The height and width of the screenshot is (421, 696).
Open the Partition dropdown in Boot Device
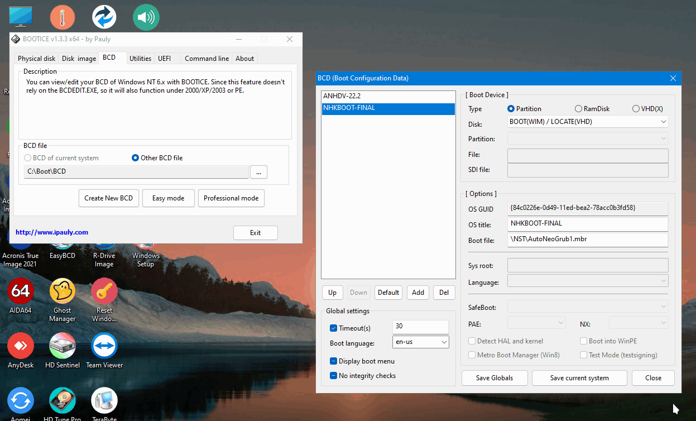tap(588, 138)
